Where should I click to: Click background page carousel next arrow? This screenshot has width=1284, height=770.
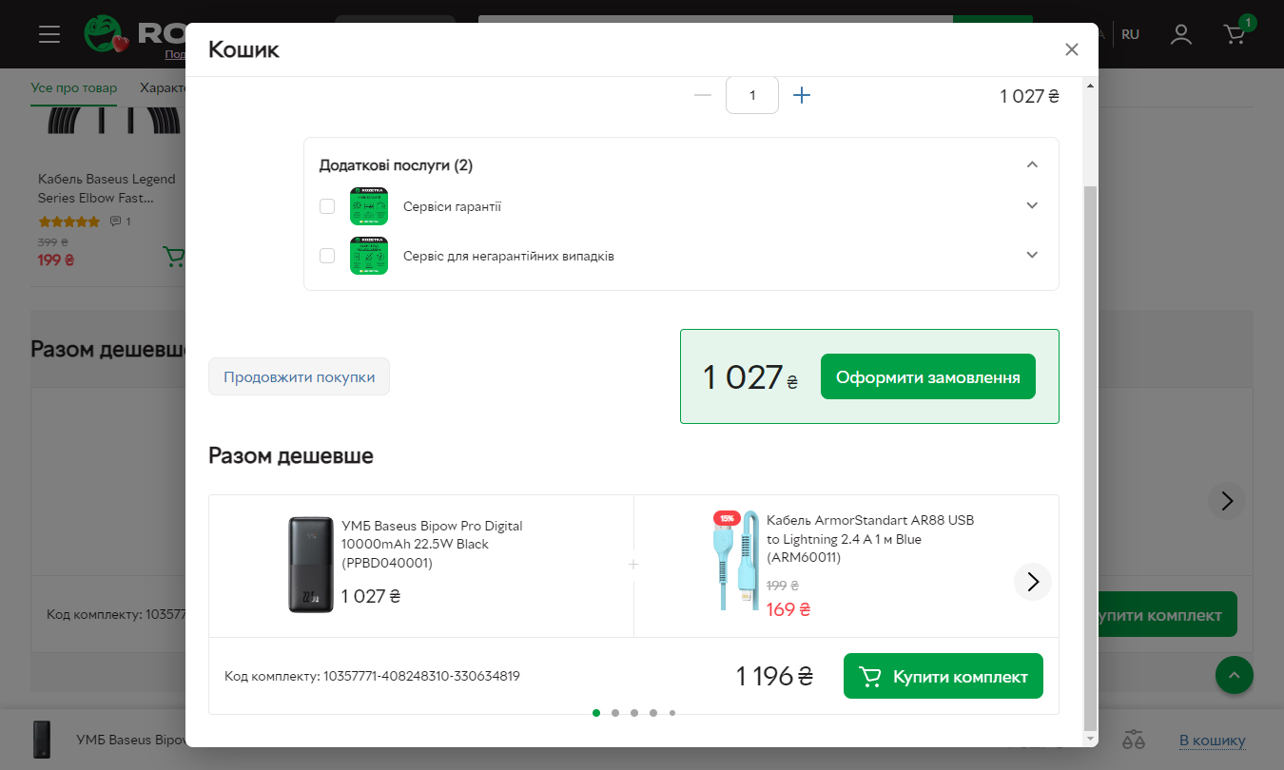coord(1227,501)
